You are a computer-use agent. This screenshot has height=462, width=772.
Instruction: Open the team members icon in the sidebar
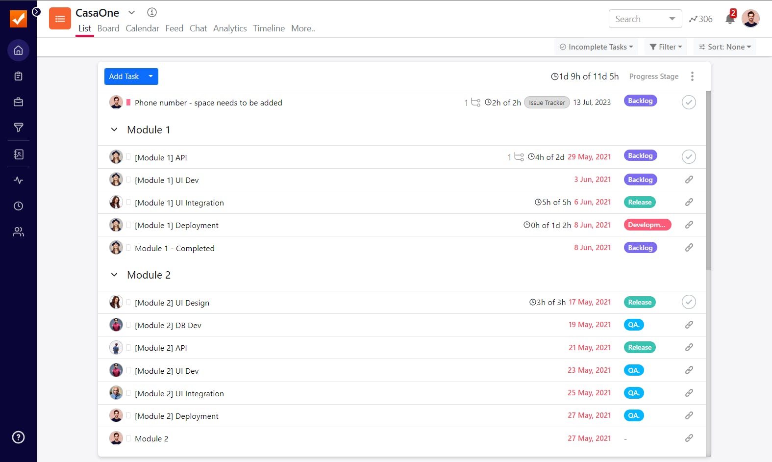tap(18, 232)
